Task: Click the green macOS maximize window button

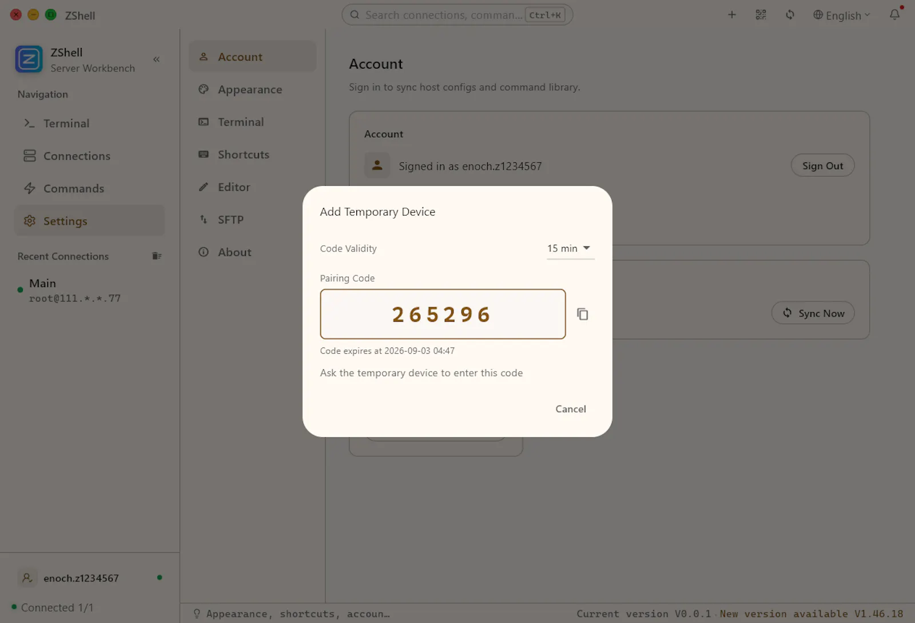Action: [51, 15]
